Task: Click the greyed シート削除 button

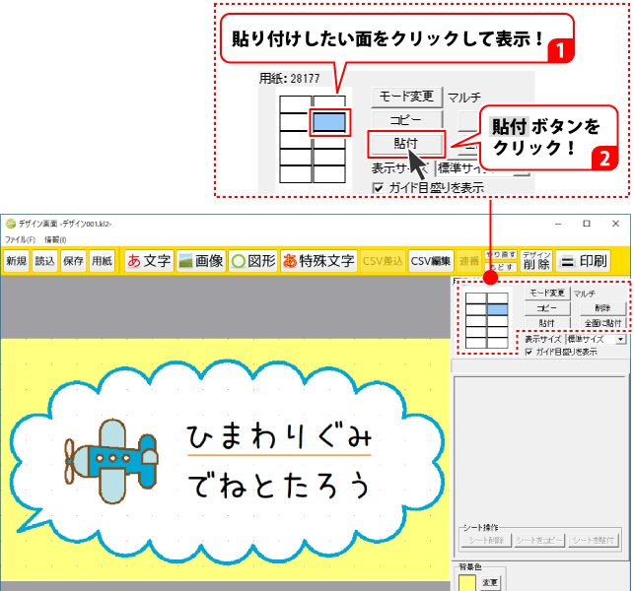Action: coord(486,540)
